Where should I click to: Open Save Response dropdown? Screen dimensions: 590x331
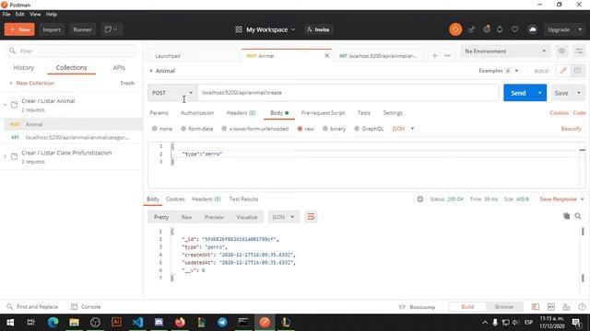(562, 199)
